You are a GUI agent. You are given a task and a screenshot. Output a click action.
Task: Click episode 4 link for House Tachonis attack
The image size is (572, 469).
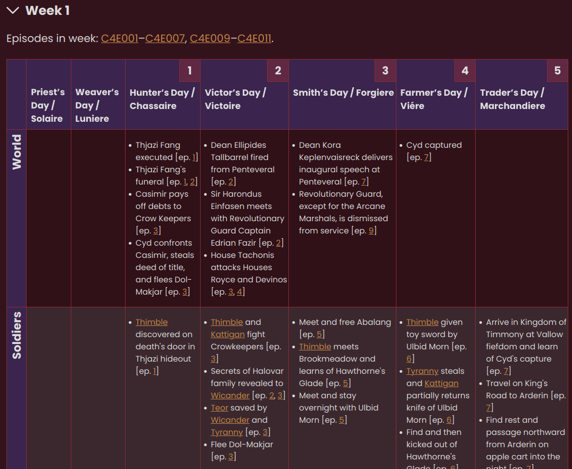tap(240, 292)
